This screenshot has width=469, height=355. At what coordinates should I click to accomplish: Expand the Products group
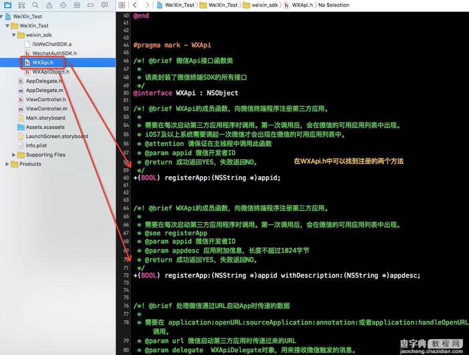point(7,164)
